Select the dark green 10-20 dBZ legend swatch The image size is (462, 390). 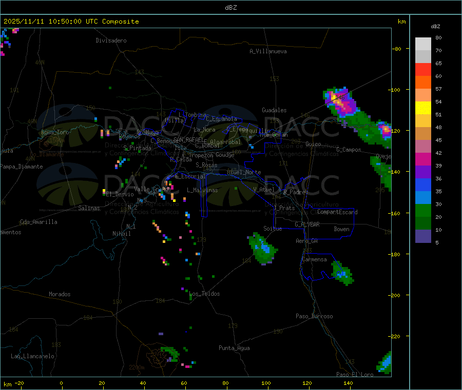coord(423,223)
